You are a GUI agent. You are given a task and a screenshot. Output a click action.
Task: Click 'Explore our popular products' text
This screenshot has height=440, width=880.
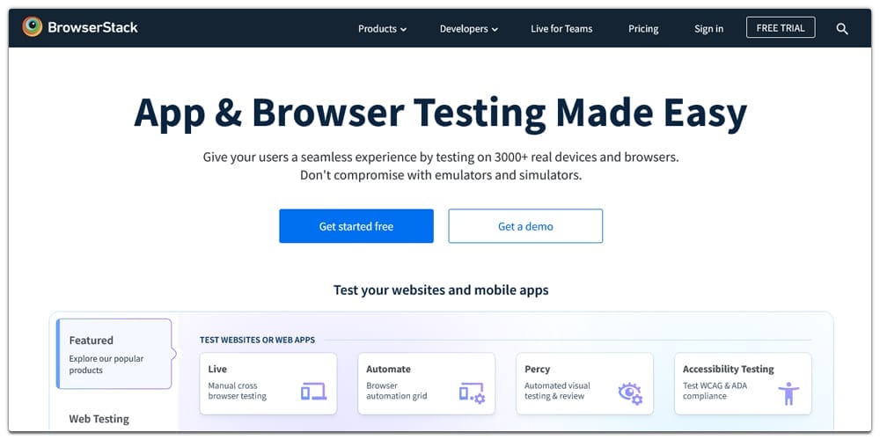[106, 364]
